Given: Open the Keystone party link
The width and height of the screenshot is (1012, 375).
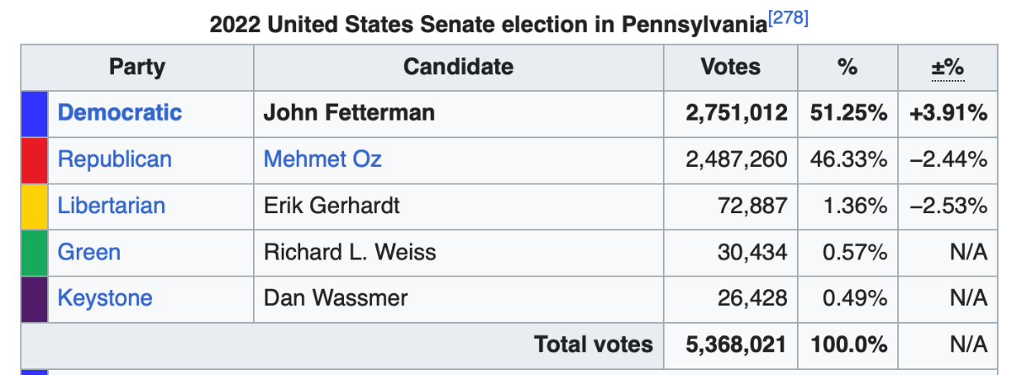Looking at the screenshot, I should (105, 298).
